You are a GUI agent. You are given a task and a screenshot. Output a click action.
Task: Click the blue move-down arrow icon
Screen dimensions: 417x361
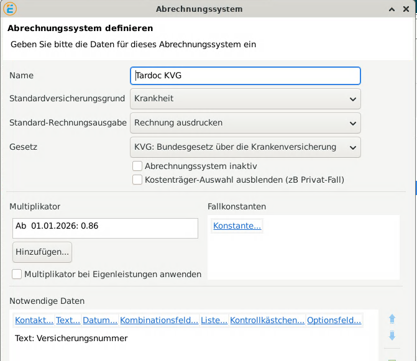tap(392, 336)
